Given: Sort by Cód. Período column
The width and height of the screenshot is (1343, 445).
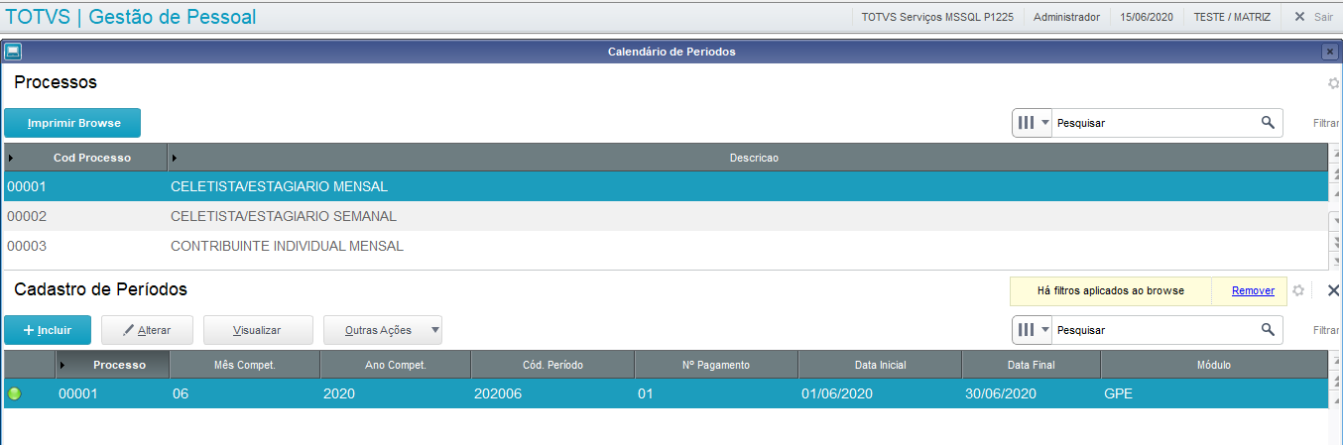Looking at the screenshot, I should [x=552, y=365].
